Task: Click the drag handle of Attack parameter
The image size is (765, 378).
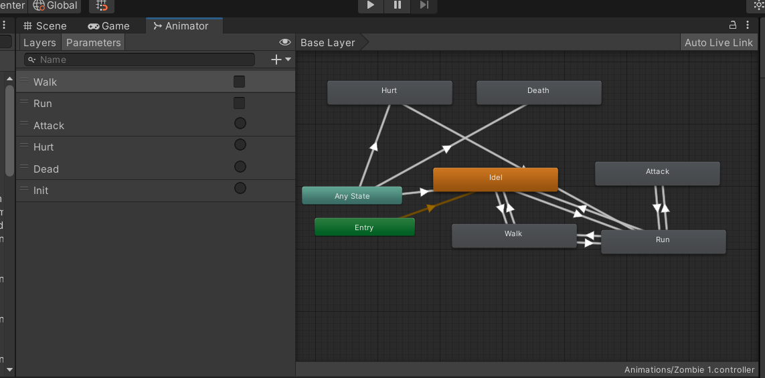Action: point(24,123)
